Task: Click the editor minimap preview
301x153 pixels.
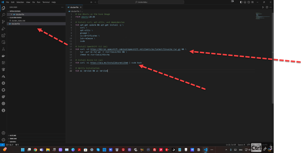Action: (263, 16)
